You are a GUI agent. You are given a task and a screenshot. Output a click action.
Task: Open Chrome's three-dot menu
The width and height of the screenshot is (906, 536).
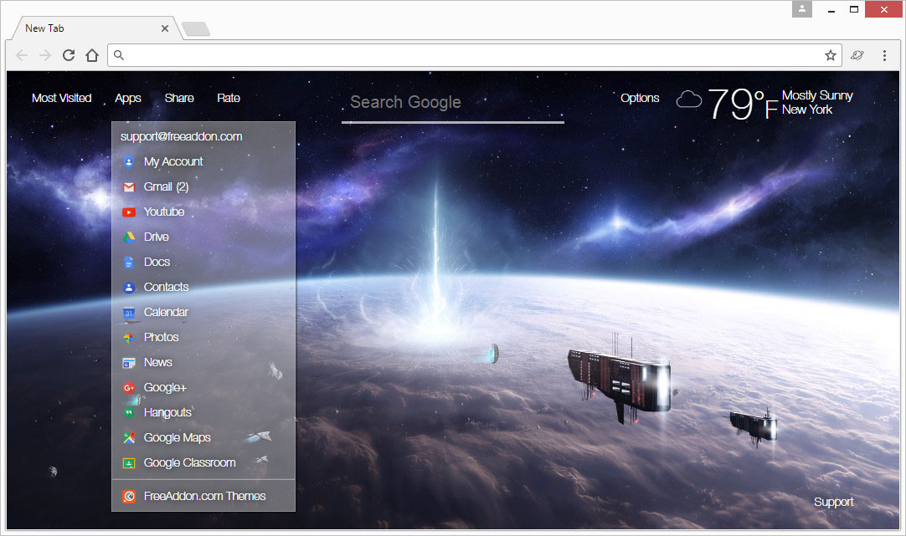(884, 55)
